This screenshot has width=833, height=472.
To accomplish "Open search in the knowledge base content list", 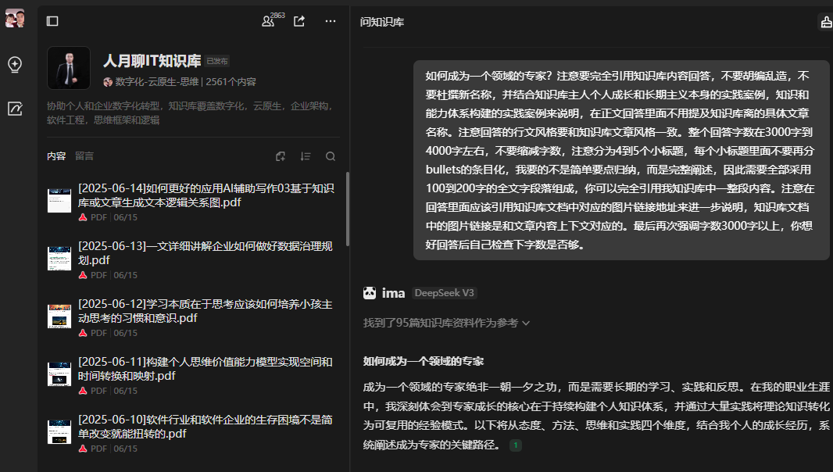I will coord(330,156).
